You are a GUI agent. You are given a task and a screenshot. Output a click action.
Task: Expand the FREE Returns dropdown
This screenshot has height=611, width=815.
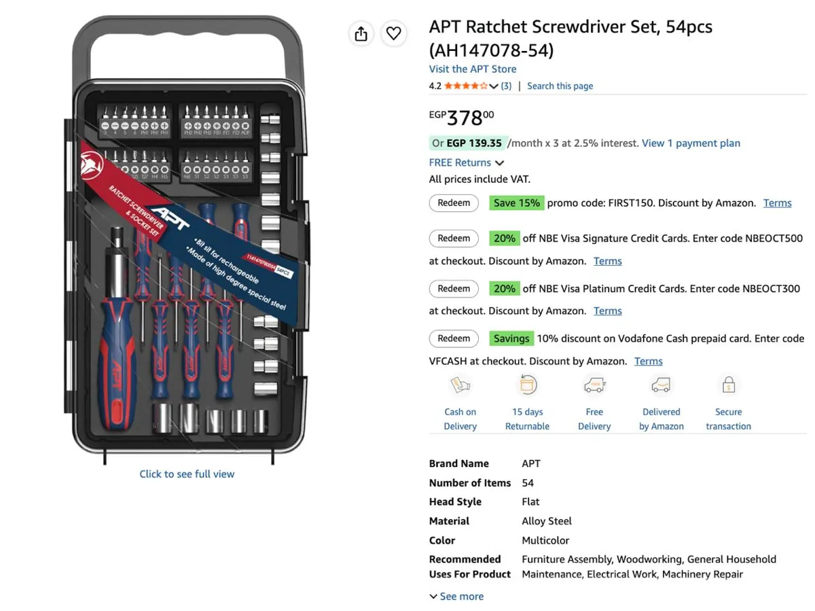coord(500,163)
